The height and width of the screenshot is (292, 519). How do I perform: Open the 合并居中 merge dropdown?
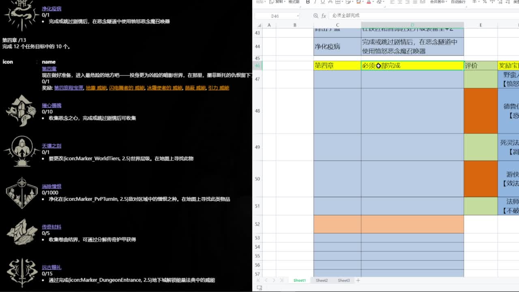(446, 2)
